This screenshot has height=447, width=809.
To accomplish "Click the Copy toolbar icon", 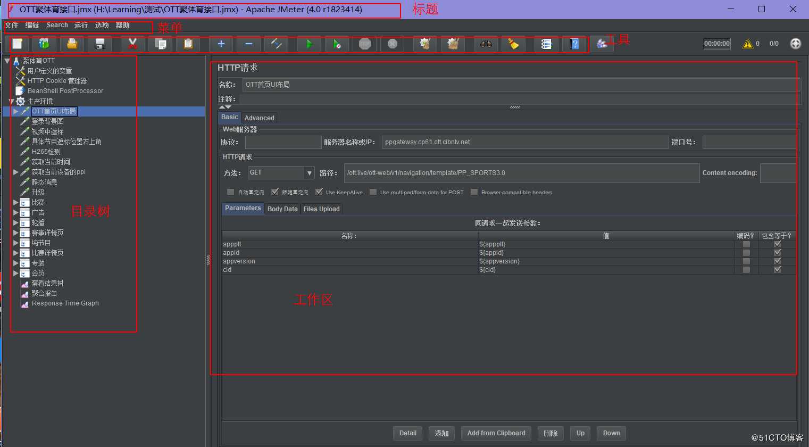I will pos(160,44).
